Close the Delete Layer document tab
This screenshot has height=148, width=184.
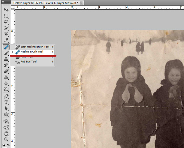coord(81,3)
